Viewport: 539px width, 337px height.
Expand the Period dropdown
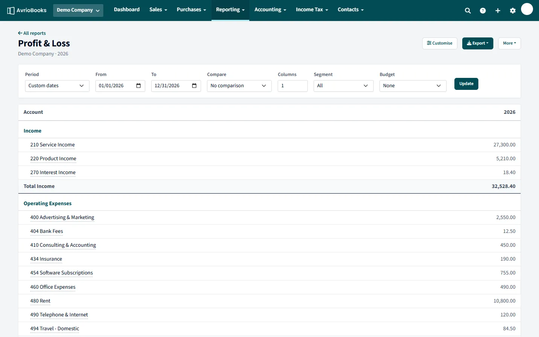[x=57, y=86]
